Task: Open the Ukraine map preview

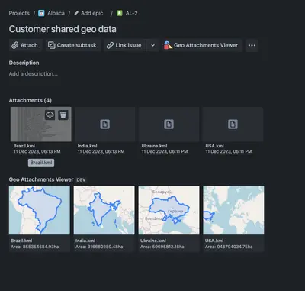Action: (x=169, y=210)
